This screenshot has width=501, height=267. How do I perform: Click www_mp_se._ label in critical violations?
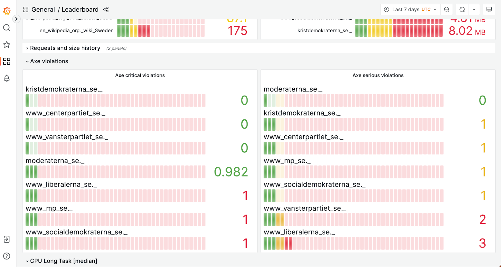click(49, 208)
